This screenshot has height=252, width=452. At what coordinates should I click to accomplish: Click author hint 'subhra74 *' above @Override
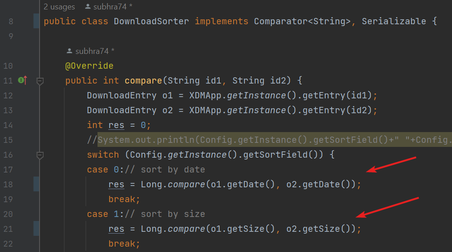(x=95, y=51)
